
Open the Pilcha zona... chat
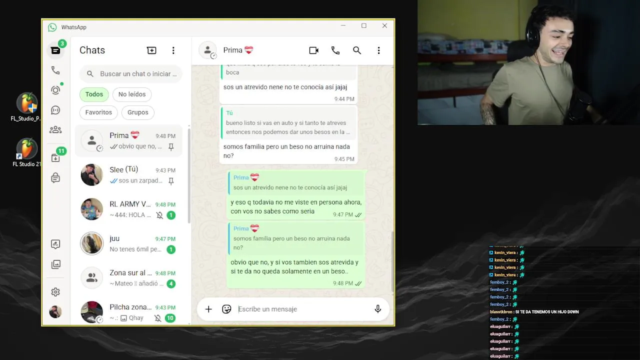click(129, 312)
